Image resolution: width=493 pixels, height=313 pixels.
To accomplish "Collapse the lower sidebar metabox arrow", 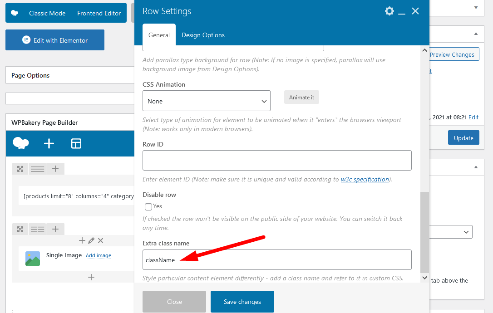I will pos(476,167).
